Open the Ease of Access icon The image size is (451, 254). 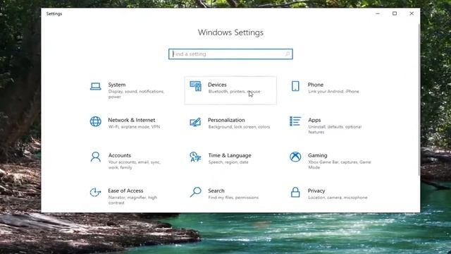click(95, 193)
